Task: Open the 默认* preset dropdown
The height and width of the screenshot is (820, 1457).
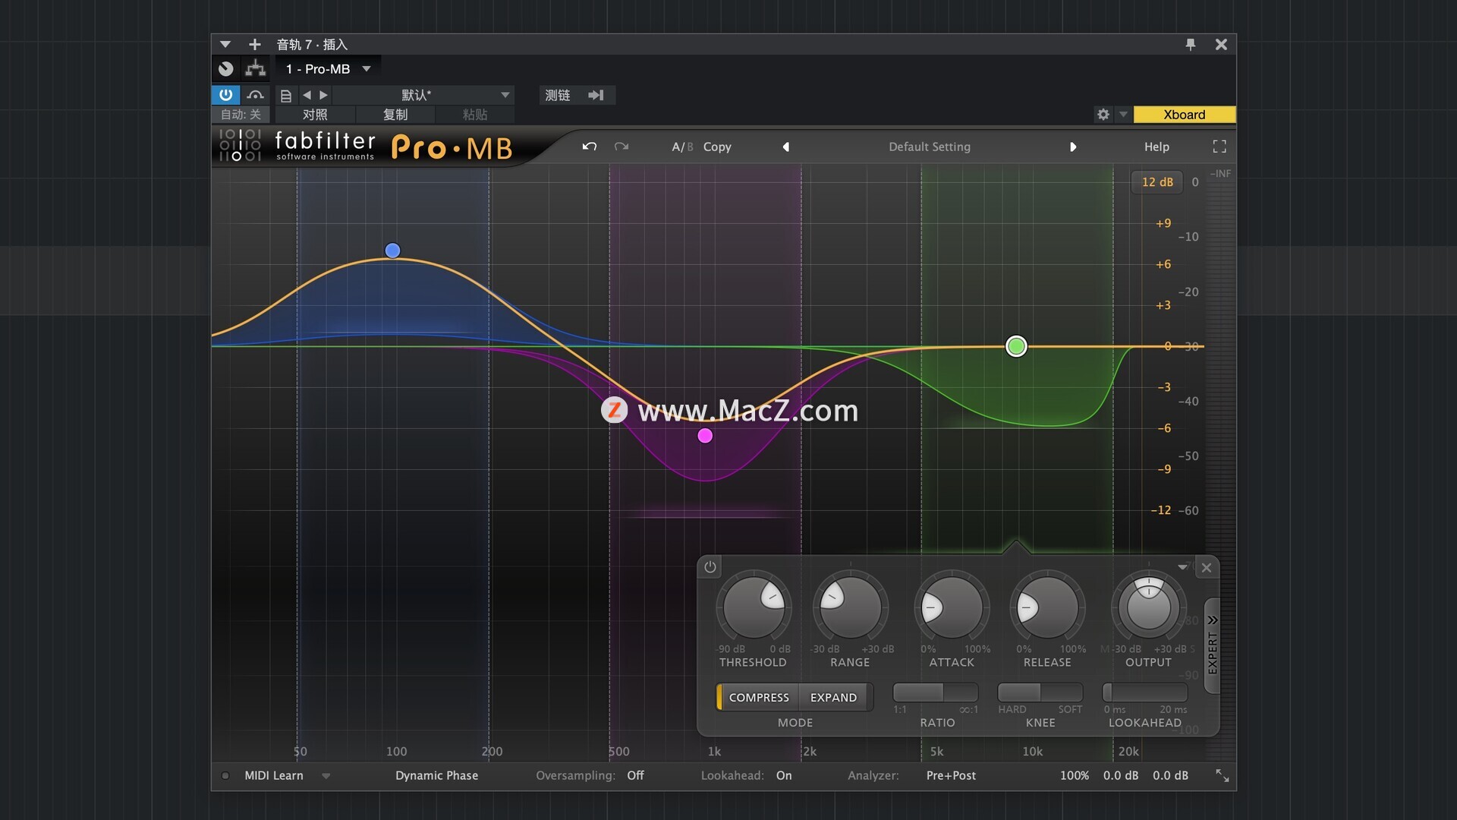Action: pyautogui.click(x=423, y=95)
